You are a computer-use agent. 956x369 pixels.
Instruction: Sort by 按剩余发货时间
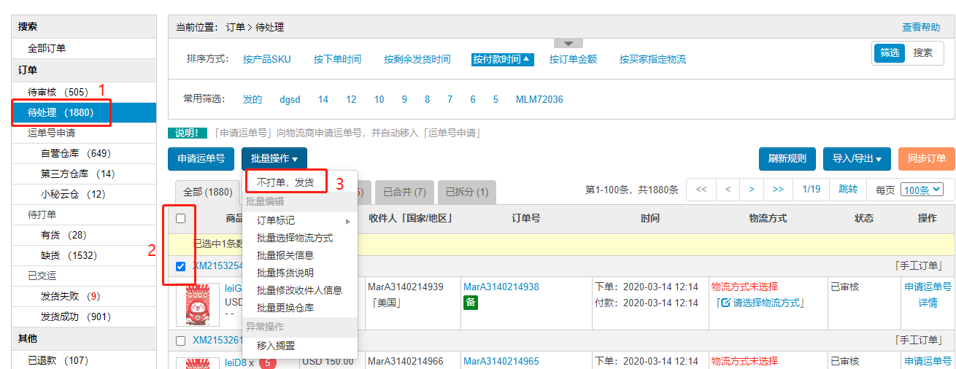pyautogui.click(x=417, y=59)
